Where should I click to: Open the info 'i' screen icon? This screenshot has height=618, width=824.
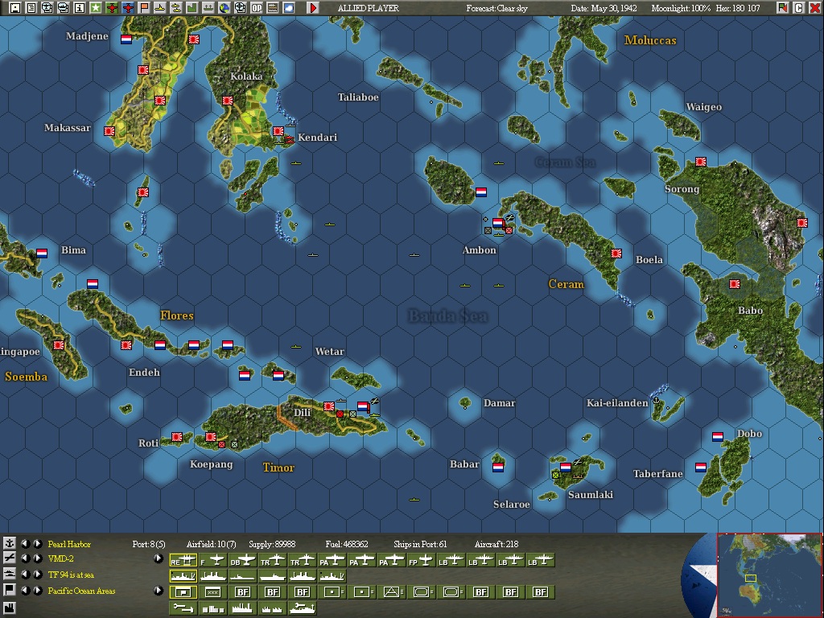coord(80,8)
